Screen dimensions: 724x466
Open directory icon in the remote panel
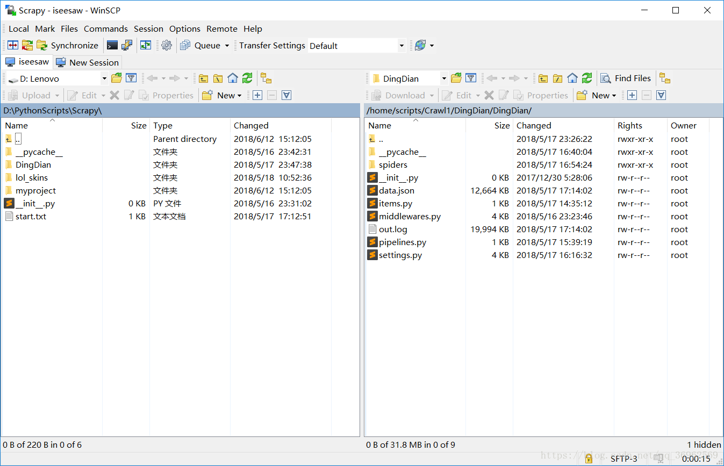[456, 78]
